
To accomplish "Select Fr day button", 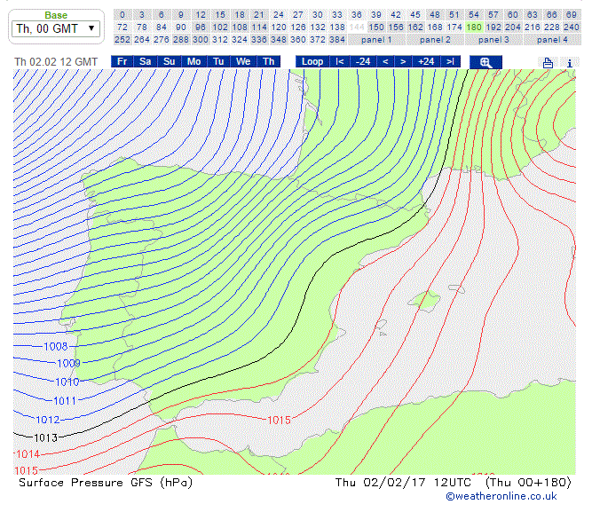I will (122, 61).
